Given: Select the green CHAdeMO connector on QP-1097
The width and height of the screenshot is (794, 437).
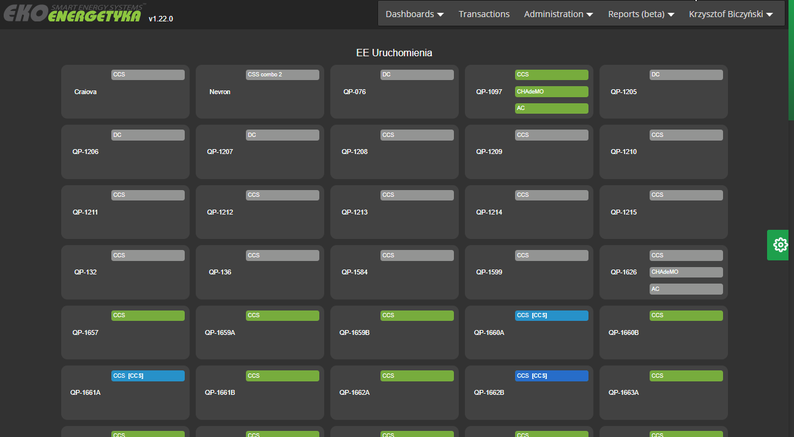Looking at the screenshot, I should point(551,92).
